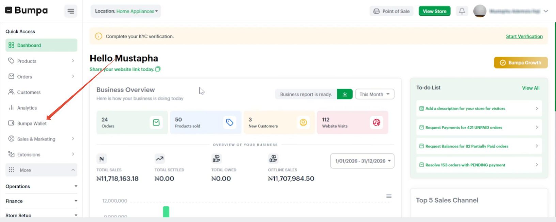Image resolution: width=556 pixels, height=222 pixels.
Task: Click the 24 Orders card
Action: coord(132,122)
